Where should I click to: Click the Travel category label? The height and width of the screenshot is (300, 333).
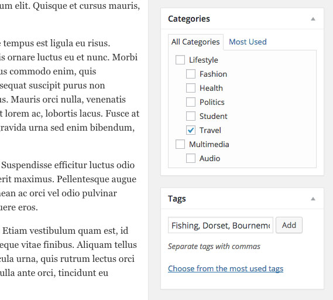pyautogui.click(x=210, y=130)
